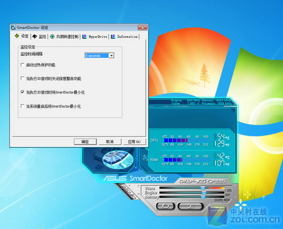Click the 应用(A) button

coord(134,142)
